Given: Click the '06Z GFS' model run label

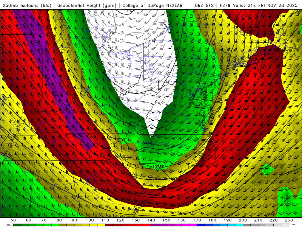Looking at the screenshot, I should pyautogui.click(x=204, y=5).
